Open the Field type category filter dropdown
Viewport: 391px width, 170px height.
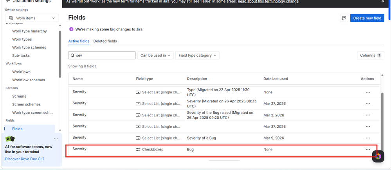[x=197, y=55]
